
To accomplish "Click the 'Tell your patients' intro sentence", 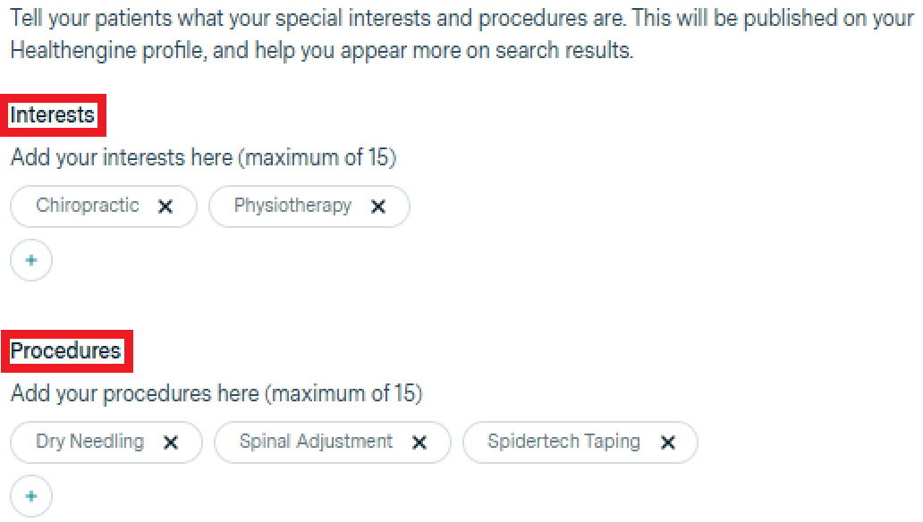I will tap(447, 19).
